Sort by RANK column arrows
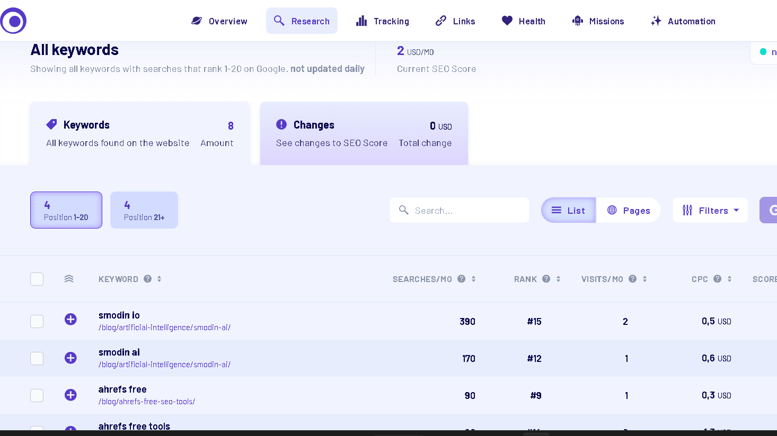The height and width of the screenshot is (436, 777). pos(558,279)
